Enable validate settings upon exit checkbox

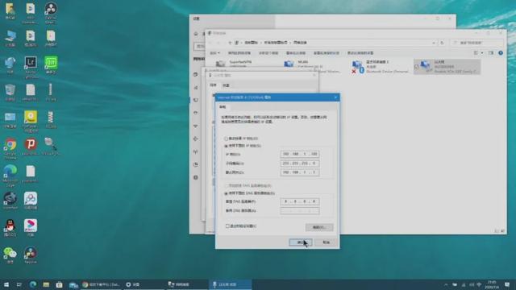(241, 226)
